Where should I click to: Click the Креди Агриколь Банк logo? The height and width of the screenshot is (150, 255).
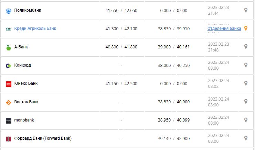[9, 29]
